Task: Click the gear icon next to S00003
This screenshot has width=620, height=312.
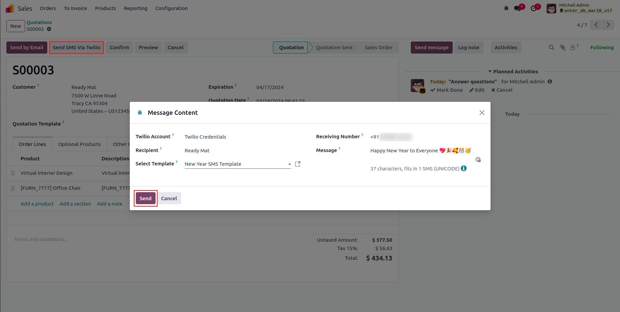Action: [49, 29]
